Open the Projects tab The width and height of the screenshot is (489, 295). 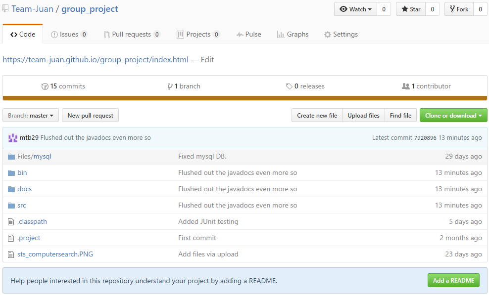click(198, 34)
